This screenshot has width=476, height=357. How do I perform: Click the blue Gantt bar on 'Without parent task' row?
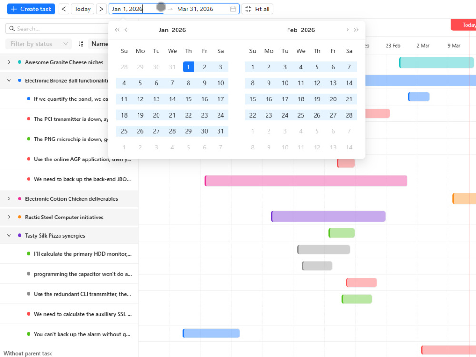(x=211, y=333)
